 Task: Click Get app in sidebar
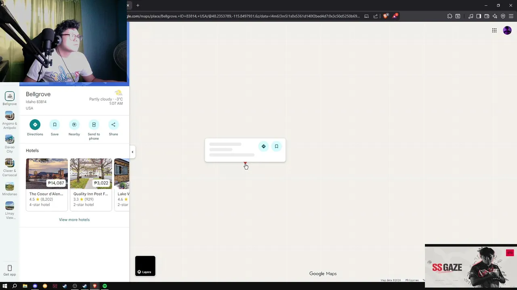[x=10, y=271]
